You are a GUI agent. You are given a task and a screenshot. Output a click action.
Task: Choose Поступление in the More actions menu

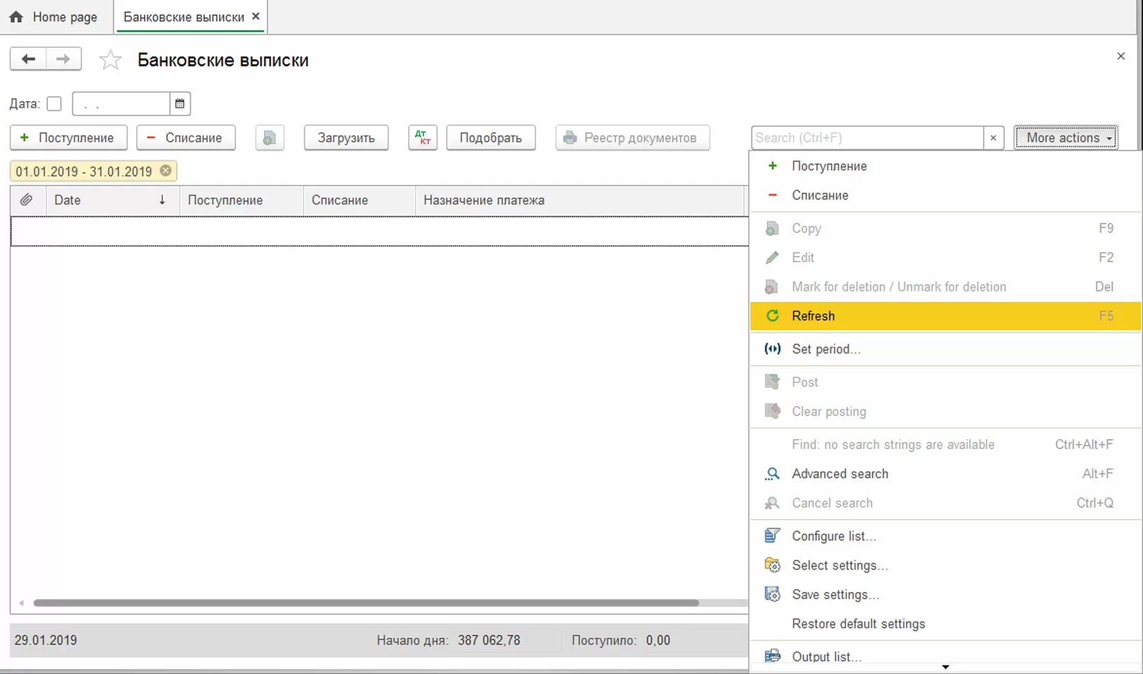pyautogui.click(x=945, y=166)
